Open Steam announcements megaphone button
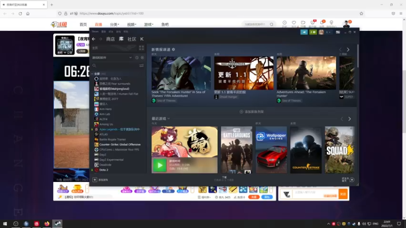 coord(304,32)
